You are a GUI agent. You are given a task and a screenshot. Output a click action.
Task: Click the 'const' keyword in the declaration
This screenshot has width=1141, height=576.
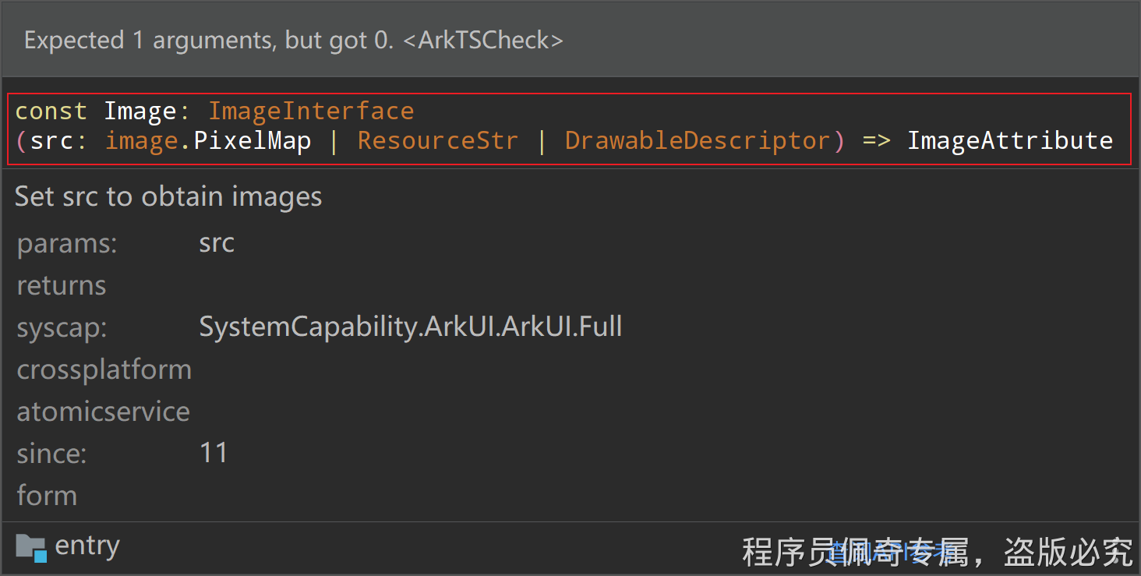click(51, 111)
